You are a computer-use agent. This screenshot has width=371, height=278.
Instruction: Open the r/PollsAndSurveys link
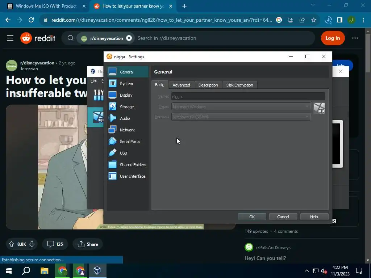click(273, 248)
